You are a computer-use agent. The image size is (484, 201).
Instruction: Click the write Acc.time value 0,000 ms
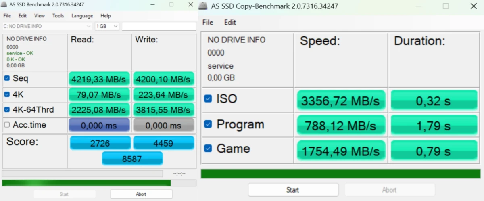[164, 126]
